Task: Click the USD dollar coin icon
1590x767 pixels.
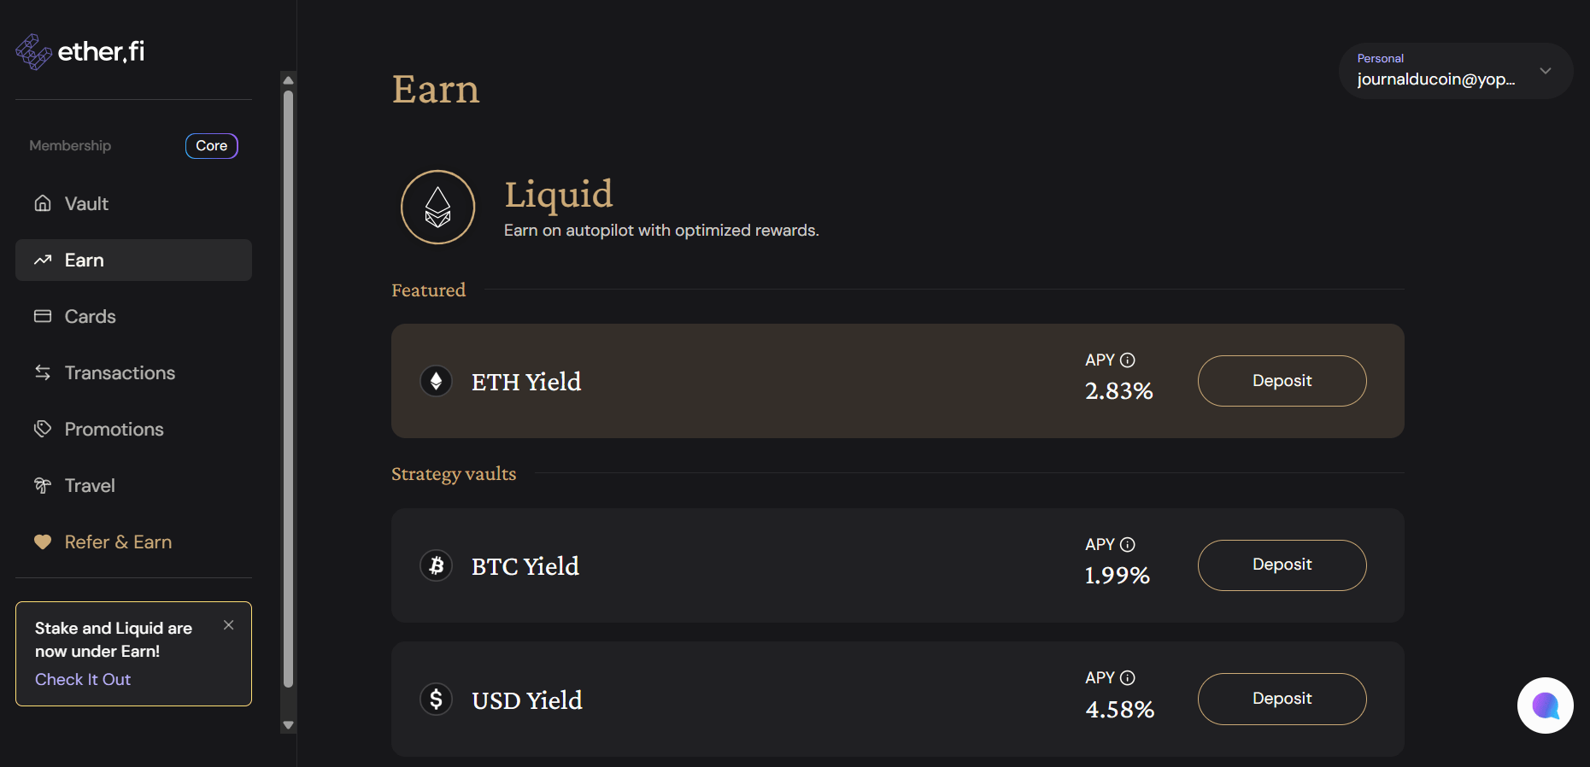Action: (437, 700)
